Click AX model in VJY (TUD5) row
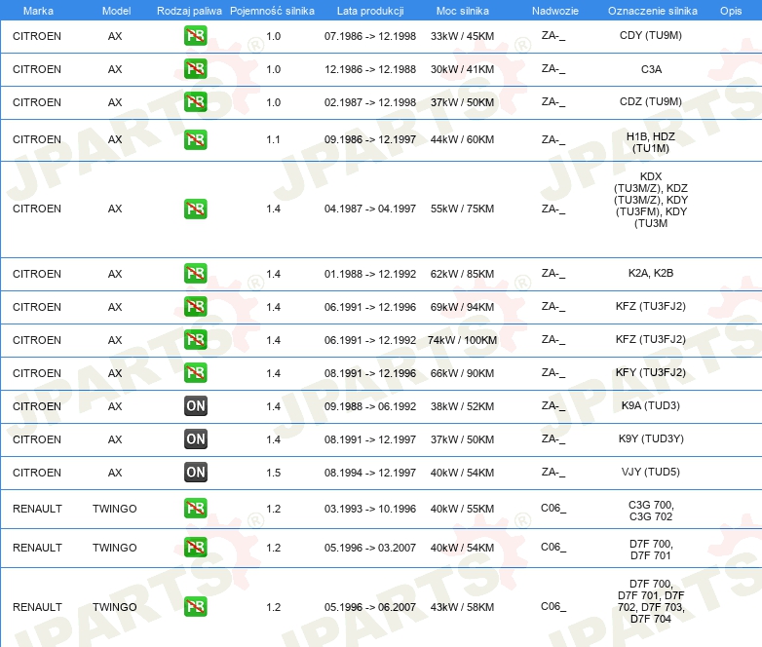The height and width of the screenshot is (647, 762). point(115,473)
